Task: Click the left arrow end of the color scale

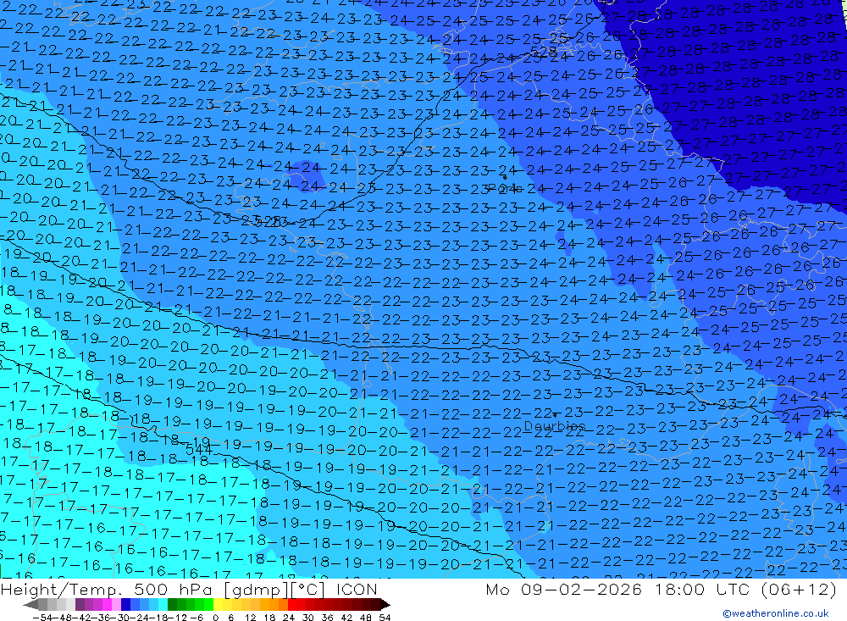Action: (30, 605)
